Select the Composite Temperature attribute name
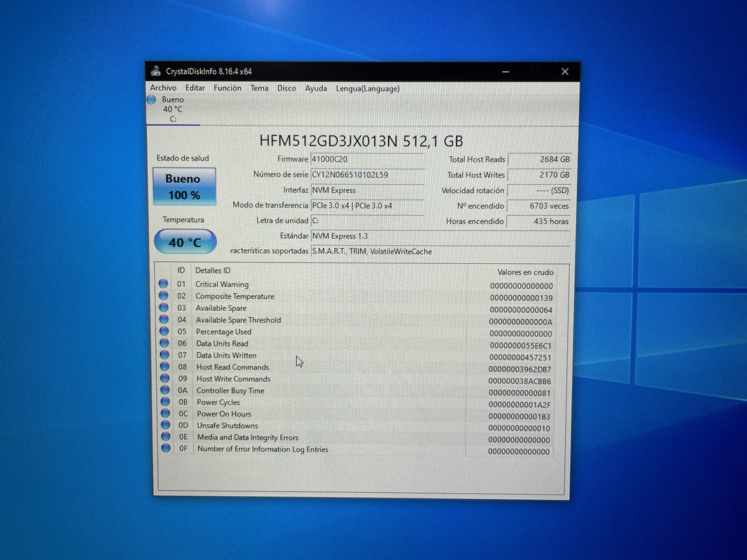747x560 pixels. click(235, 296)
